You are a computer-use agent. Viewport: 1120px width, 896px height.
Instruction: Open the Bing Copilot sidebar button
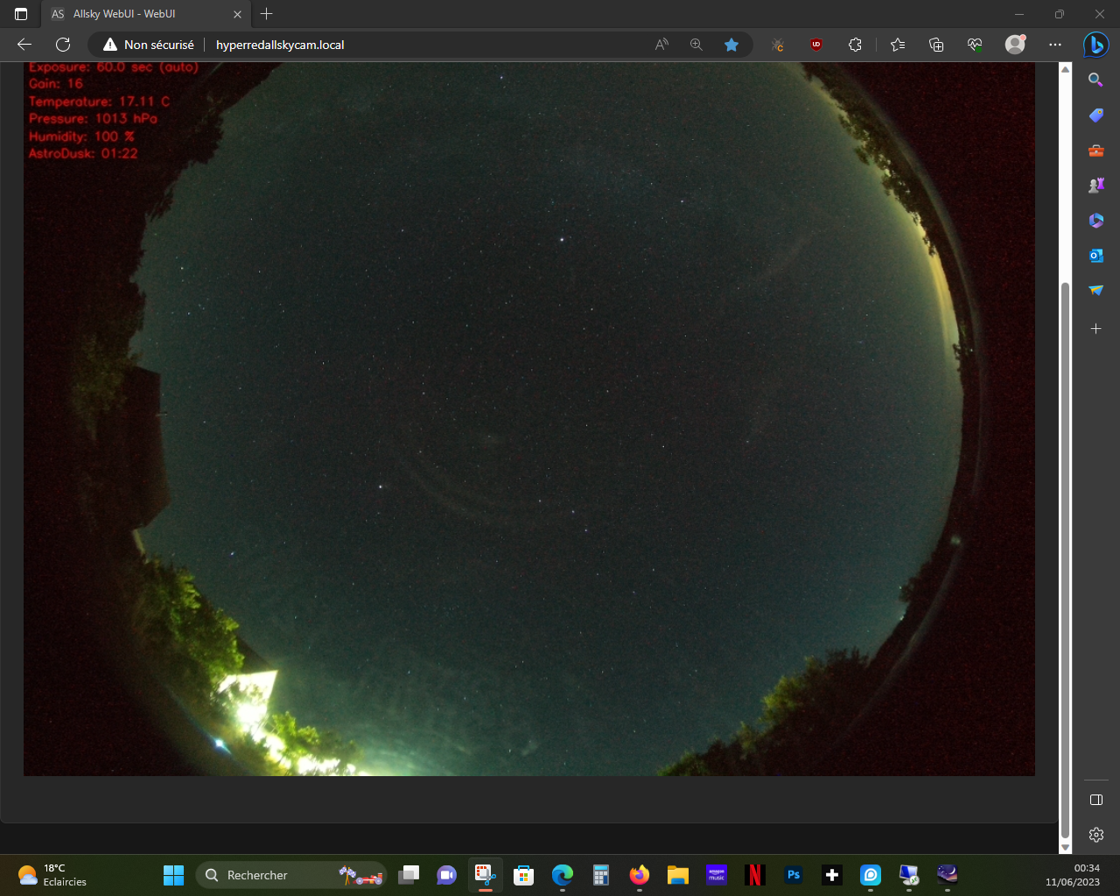(x=1095, y=45)
